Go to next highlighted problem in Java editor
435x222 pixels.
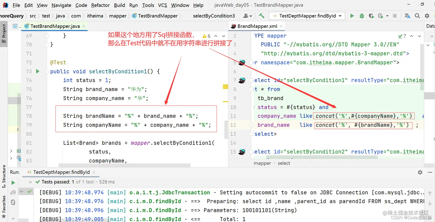pos(224,36)
